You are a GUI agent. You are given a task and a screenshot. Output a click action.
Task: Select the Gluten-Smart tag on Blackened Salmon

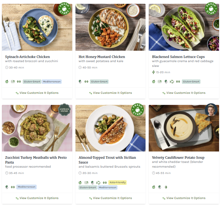(x=191, y=81)
